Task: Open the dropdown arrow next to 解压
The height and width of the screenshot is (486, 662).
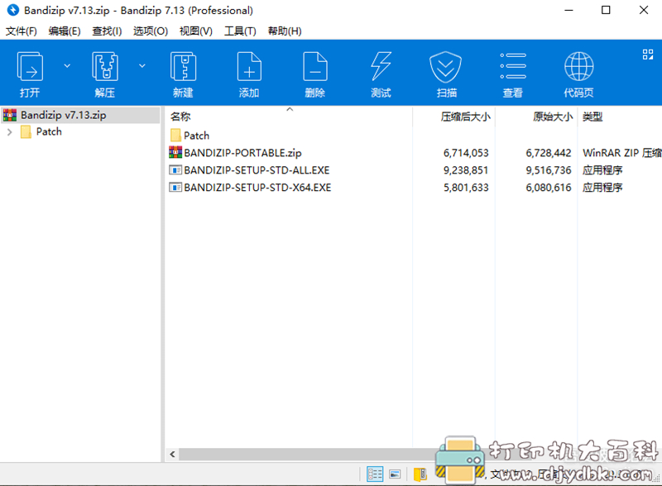Action: [x=142, y=66]
